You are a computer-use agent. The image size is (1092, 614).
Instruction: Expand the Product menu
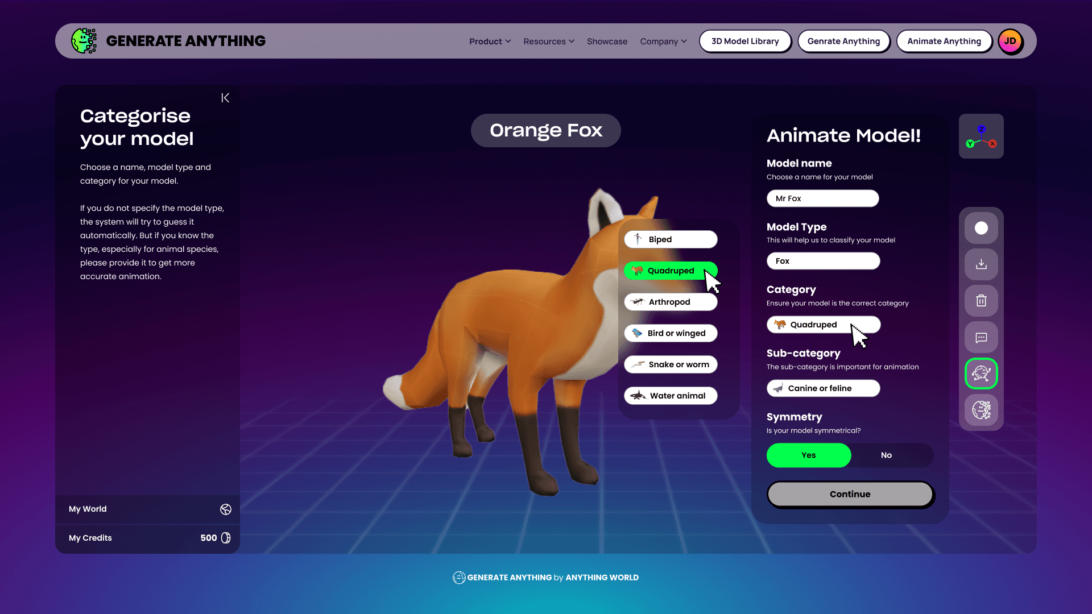click(x=490, y=42)
